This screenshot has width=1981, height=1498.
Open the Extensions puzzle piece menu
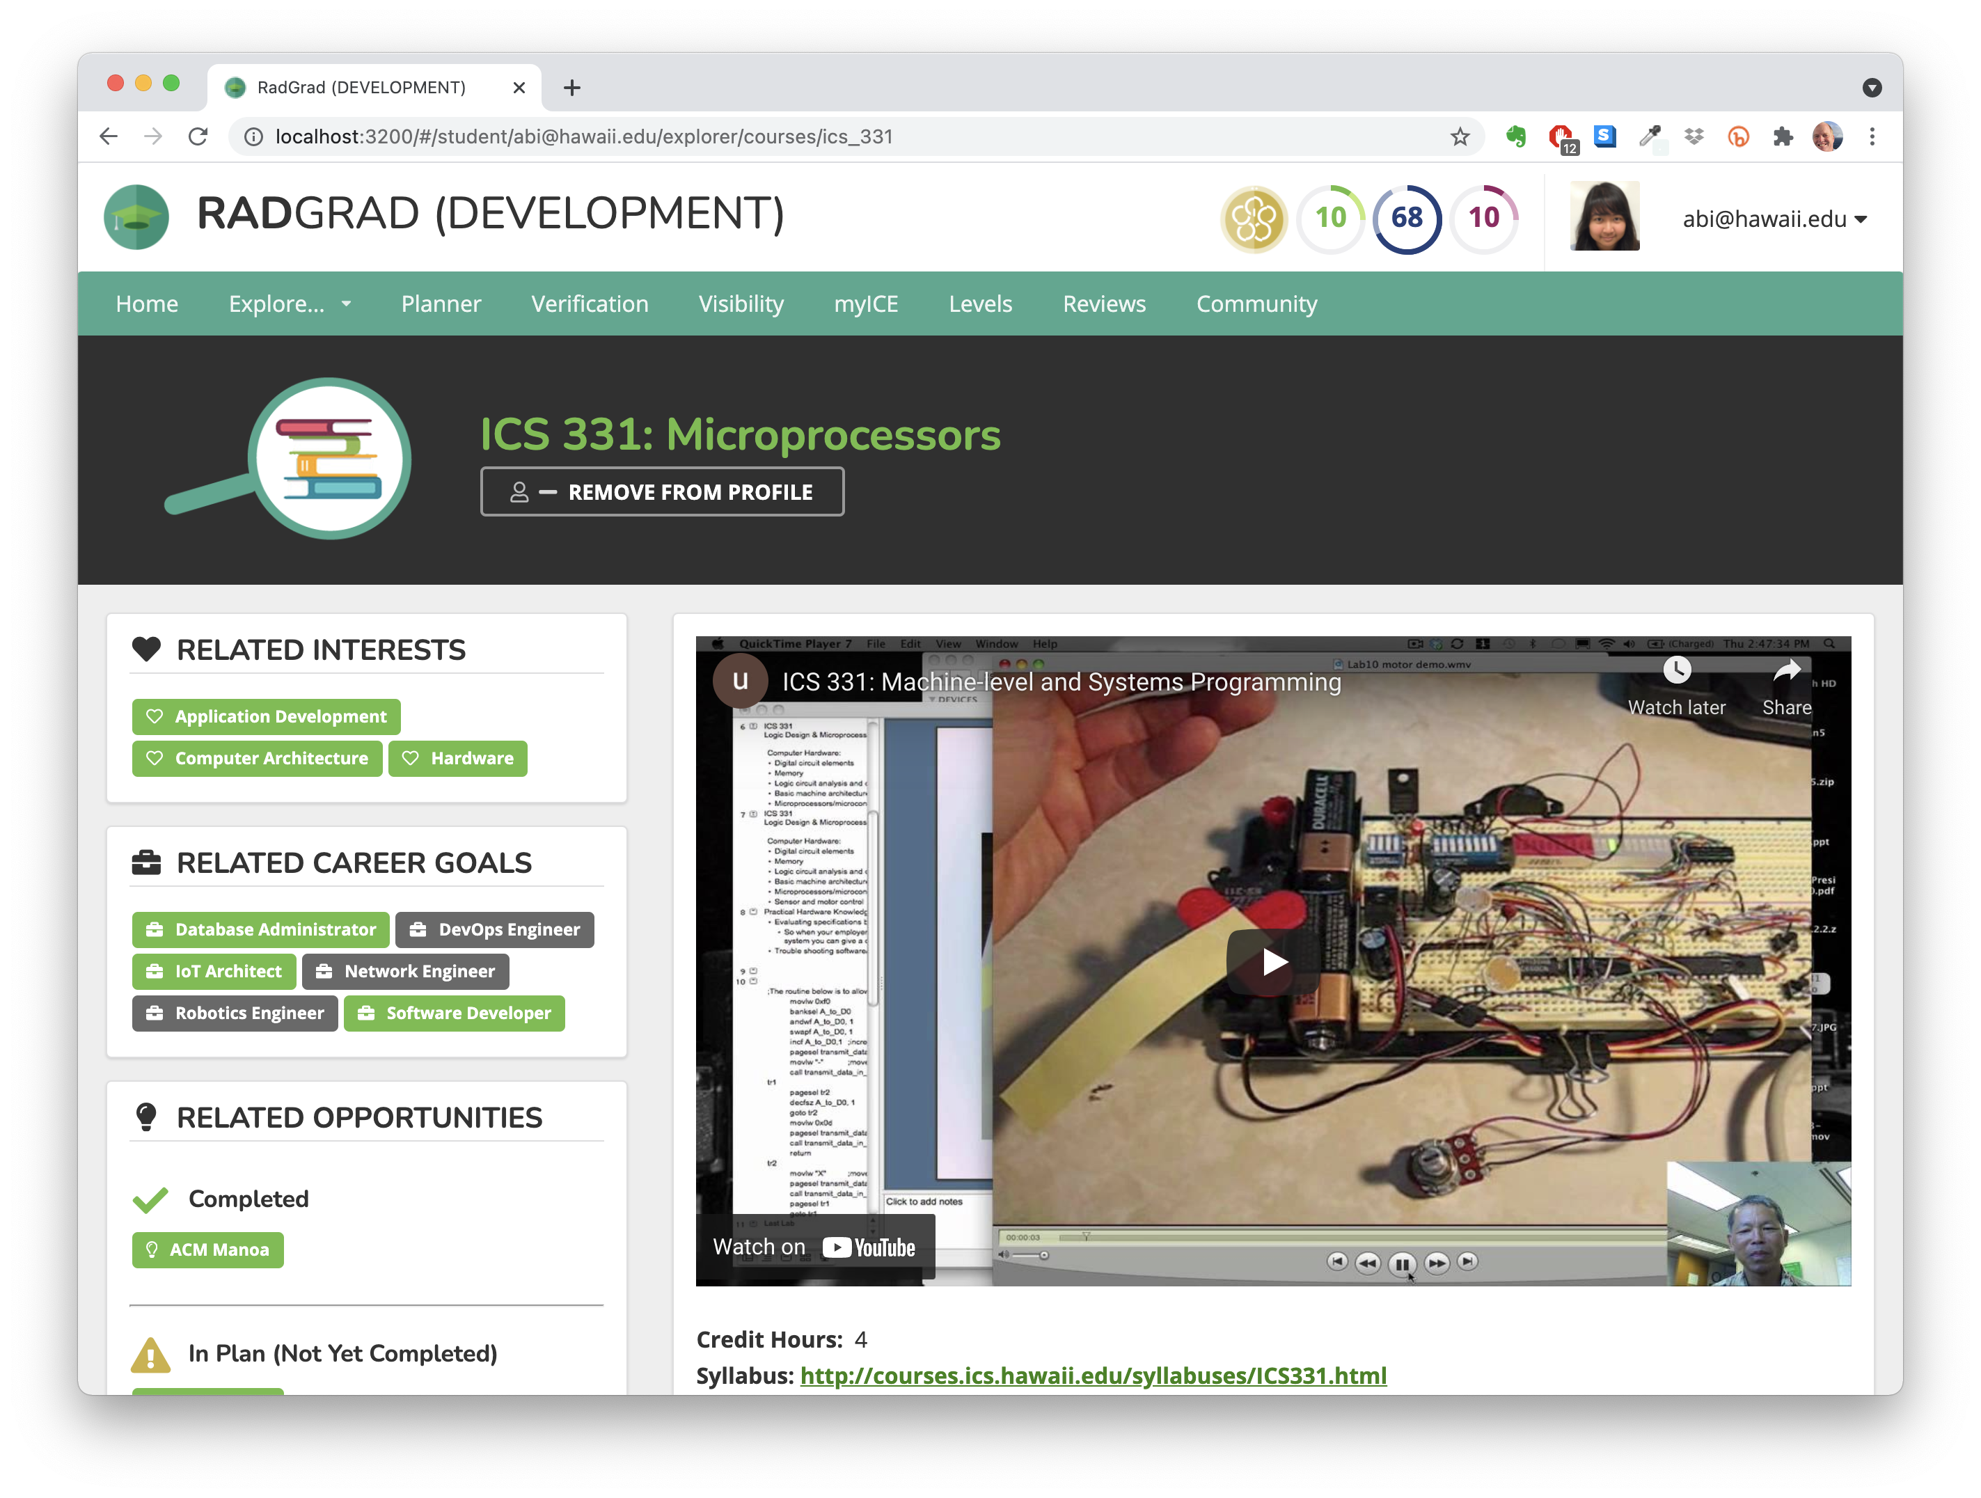click(x=1783, y=136)
